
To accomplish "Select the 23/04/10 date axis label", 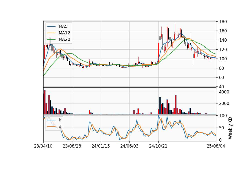I will click(43, 146).
